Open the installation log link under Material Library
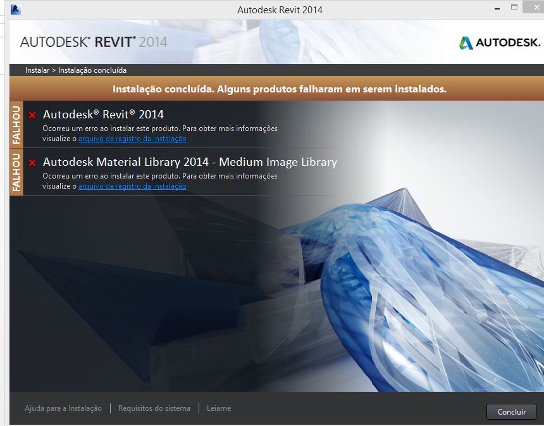 [132, 186]
